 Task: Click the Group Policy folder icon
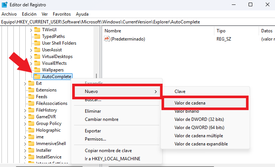tap(31, 123)
